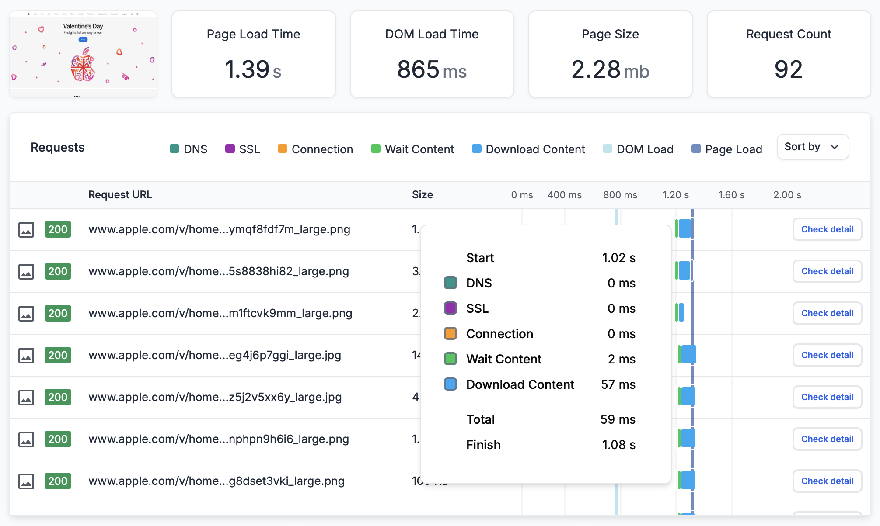The image size is (880, 526).
Task: Open the Apple homepage screenshot thumbnail
Action: (83, 54)
